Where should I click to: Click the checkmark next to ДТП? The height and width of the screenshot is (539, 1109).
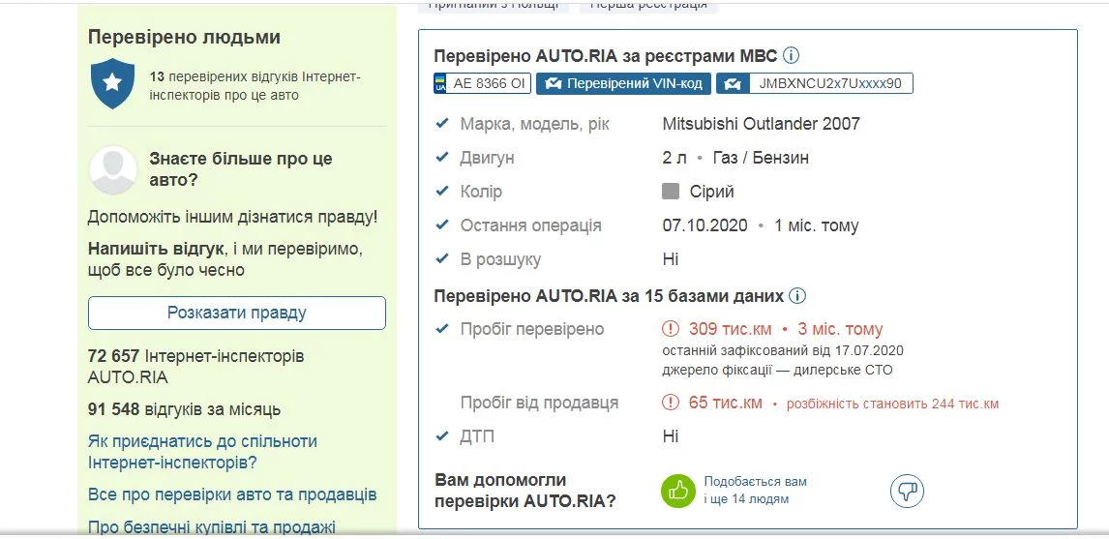click(x=442, y=436)
